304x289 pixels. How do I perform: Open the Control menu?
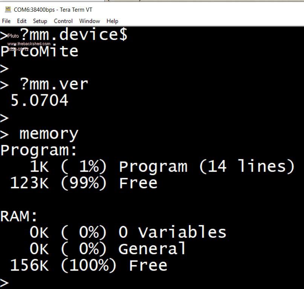point(63,21)
